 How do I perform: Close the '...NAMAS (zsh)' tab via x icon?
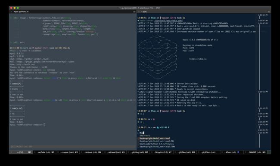tap(246, 152)
